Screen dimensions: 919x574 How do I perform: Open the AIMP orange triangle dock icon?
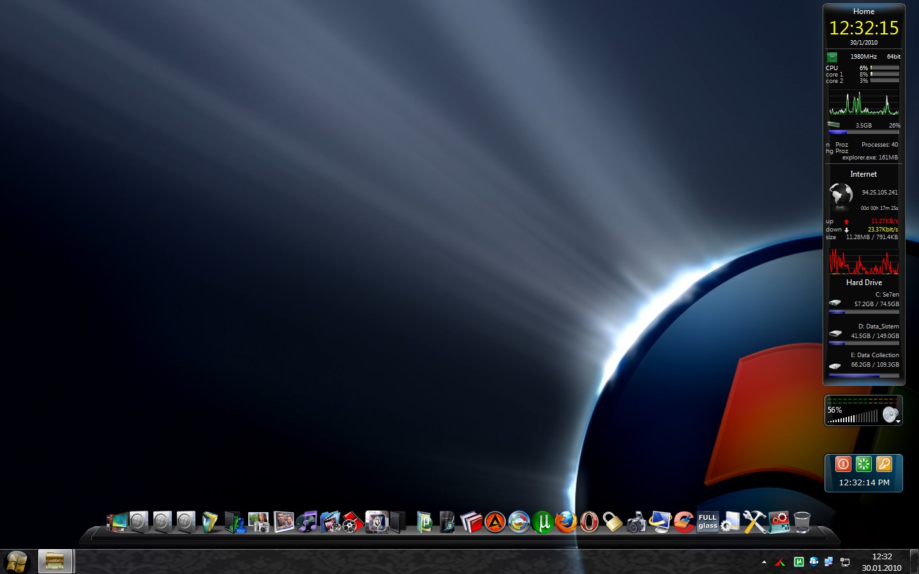pyautogui.click(x=495, y=522)
